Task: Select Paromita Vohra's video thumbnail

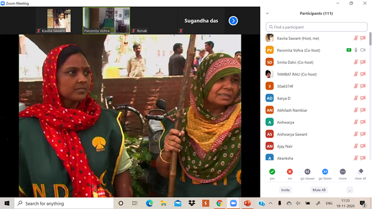Action: coord(106,20)
